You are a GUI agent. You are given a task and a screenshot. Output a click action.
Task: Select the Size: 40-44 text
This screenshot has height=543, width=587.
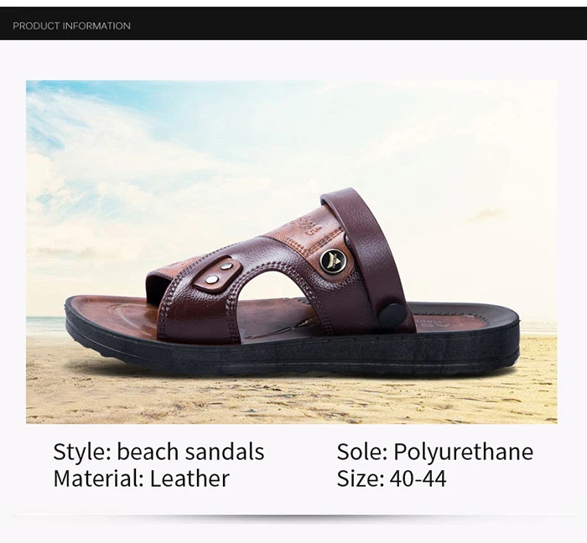coord(392,478)
